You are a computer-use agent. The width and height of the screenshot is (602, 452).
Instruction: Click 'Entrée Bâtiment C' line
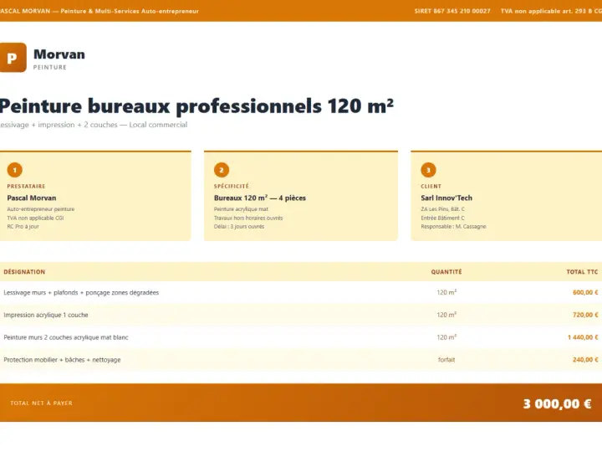click(x=442, y=218)
